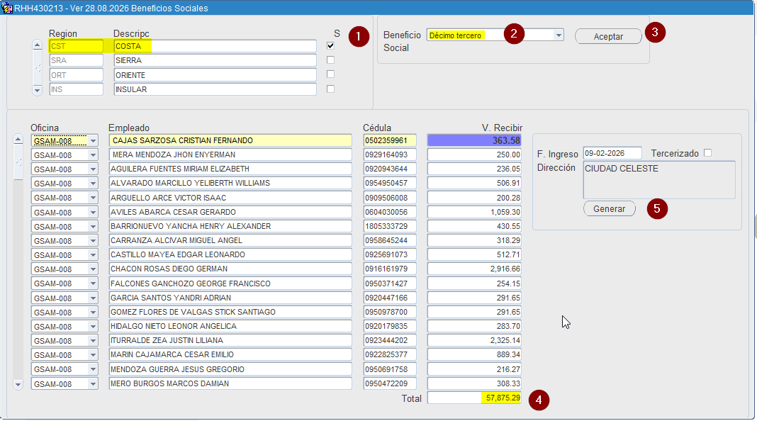Open Oficina dropdown for MERO BURGOS row

(x=93, y=384)
